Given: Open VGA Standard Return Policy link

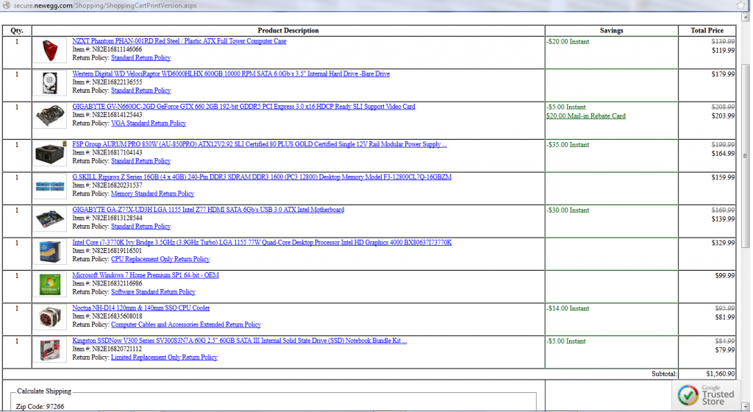Looking at the screenshot, I should click(149, 124).
